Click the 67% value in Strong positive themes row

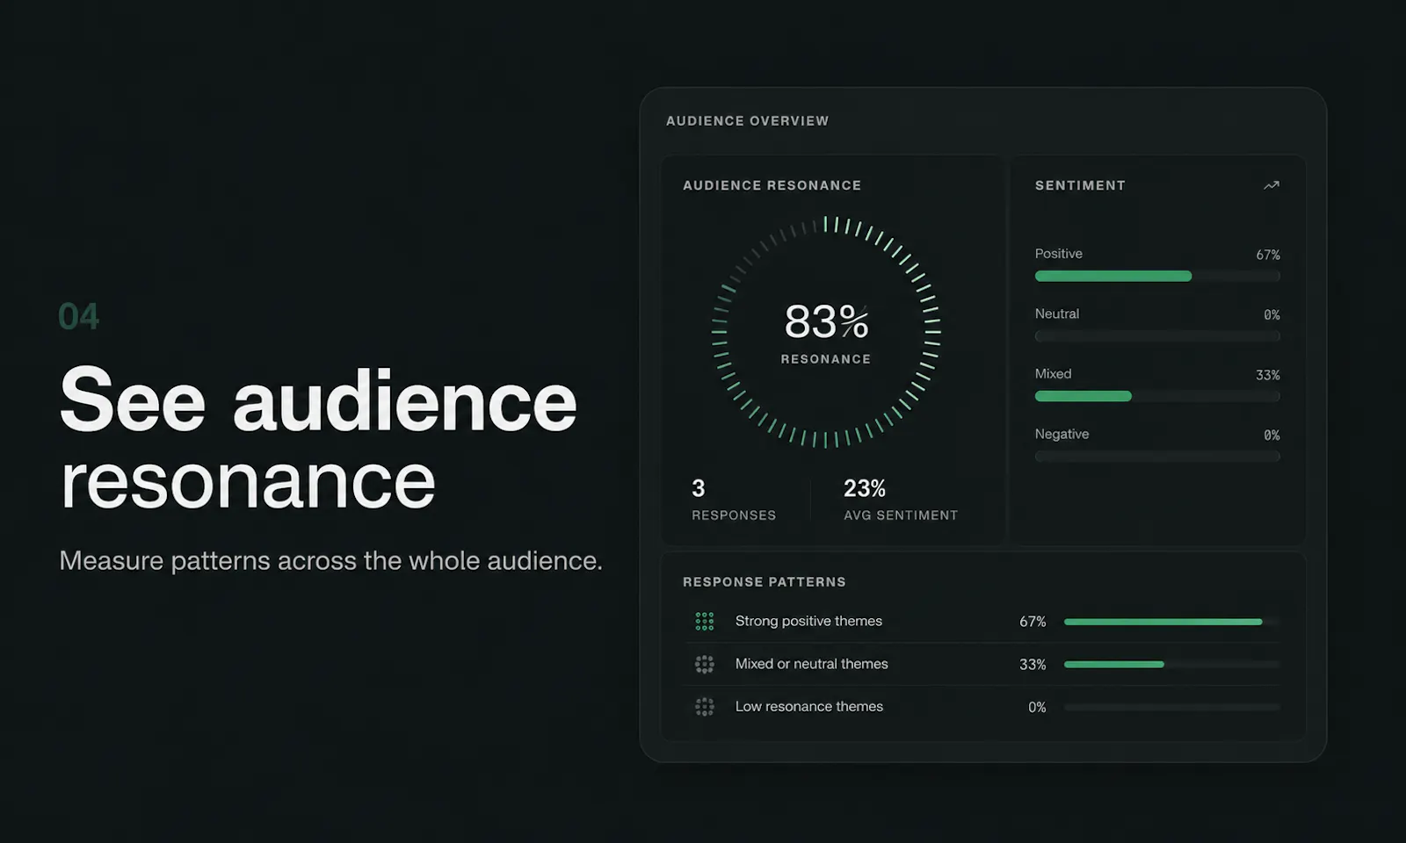(x=1033, y=622)
